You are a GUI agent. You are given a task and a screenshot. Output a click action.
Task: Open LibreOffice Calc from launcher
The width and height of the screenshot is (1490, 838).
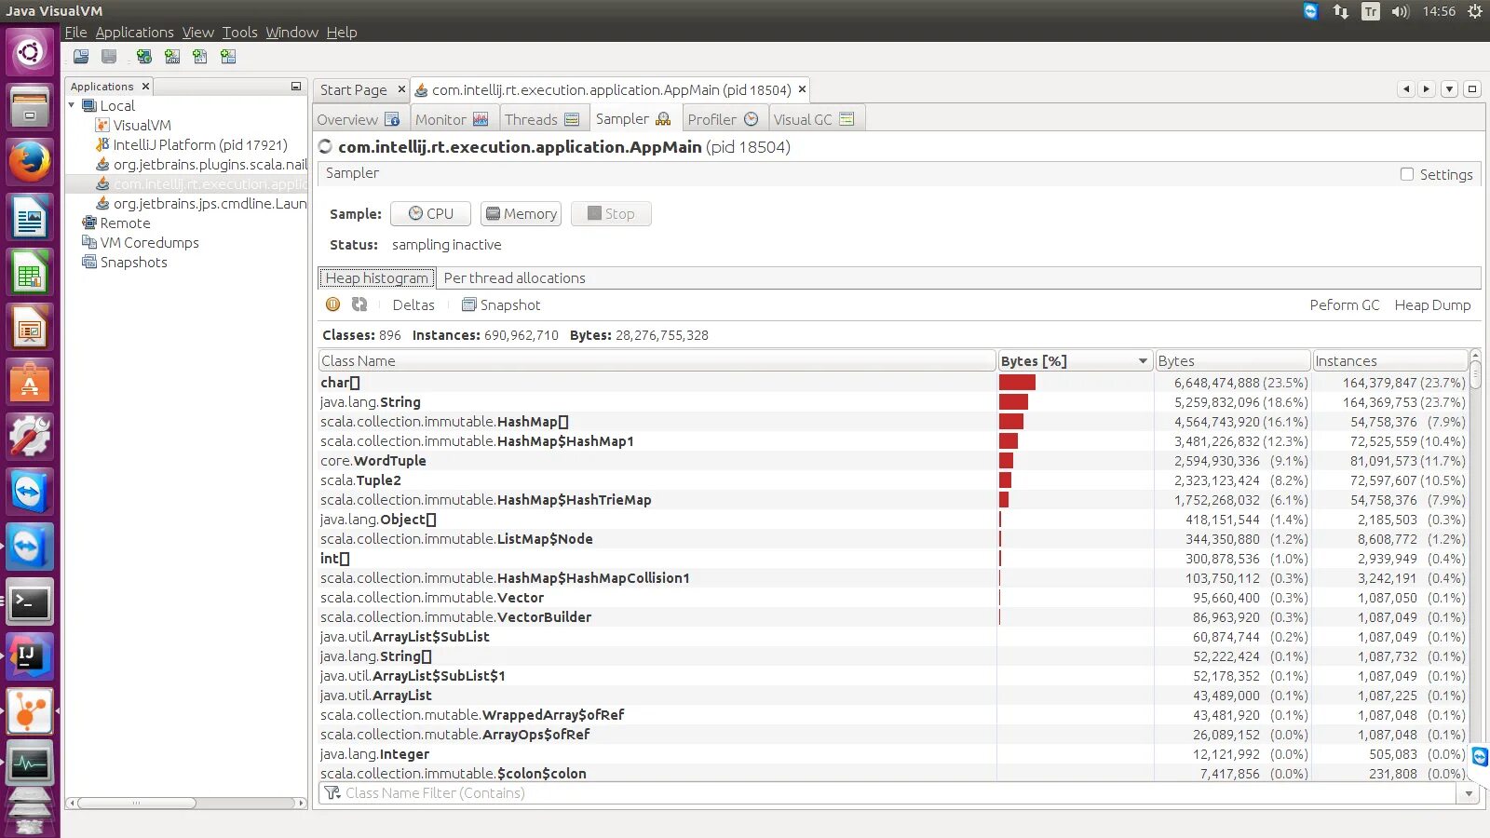(x=30, y=273)
